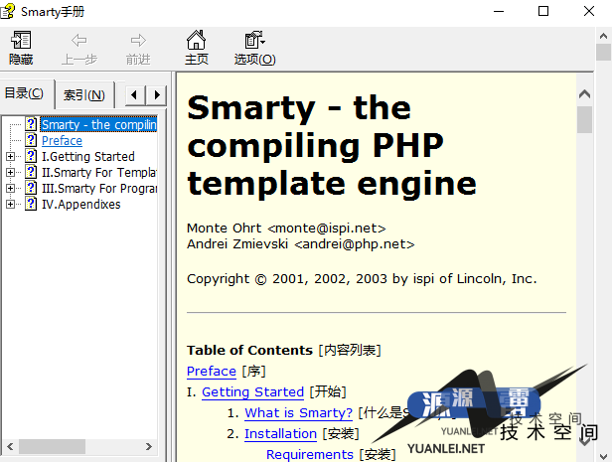Screen dimensions: 612x462
Task: Expand the II.Smarty For Templa node
Action: (11, 173)
